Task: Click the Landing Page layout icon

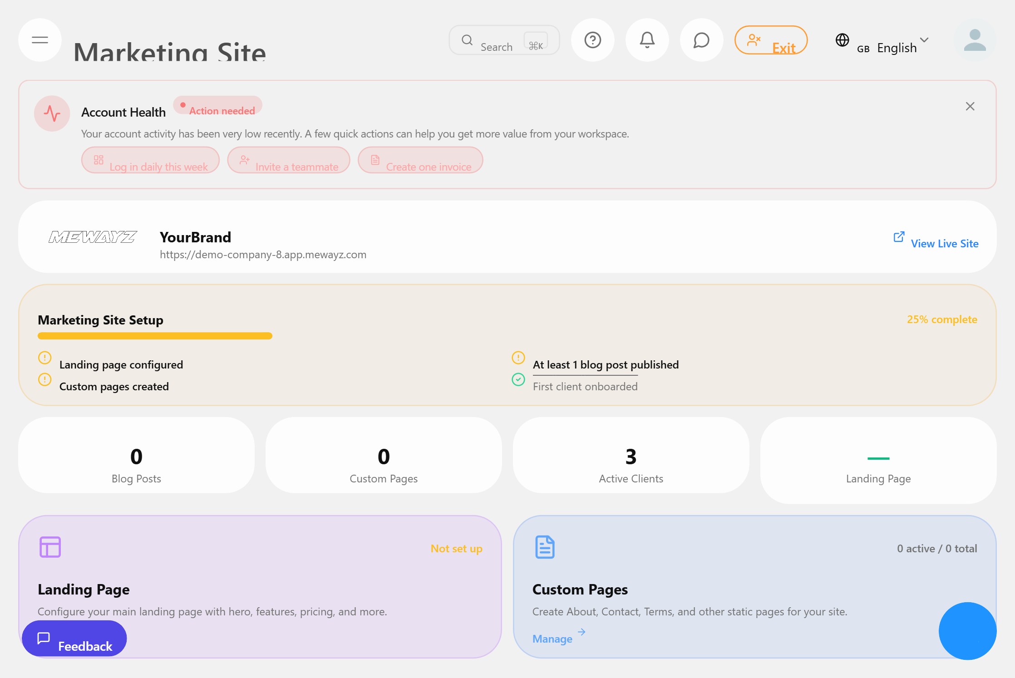Action: click(50, 547)
